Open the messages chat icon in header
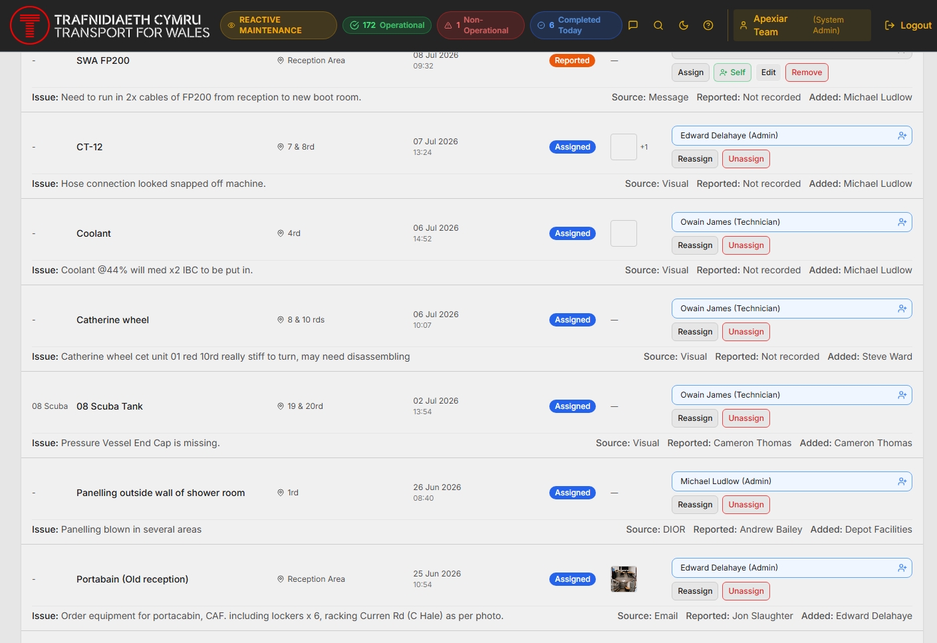The height and width of the screenshot is (643, 937). click(x=633, y=25)
